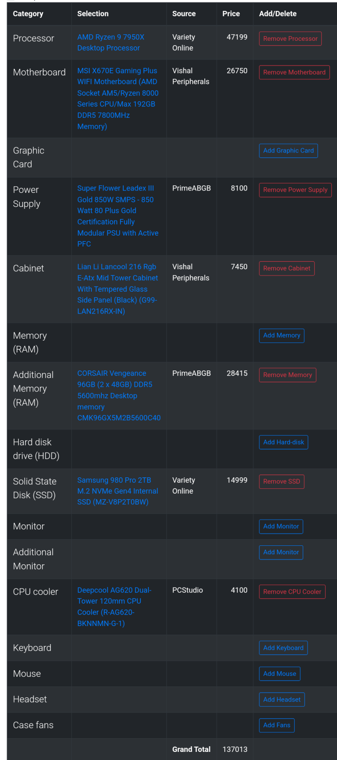Click the Add Keyboard button
The height and width of the screenshot is (760, 337).
pyautogui.click(x=283, y=648)
